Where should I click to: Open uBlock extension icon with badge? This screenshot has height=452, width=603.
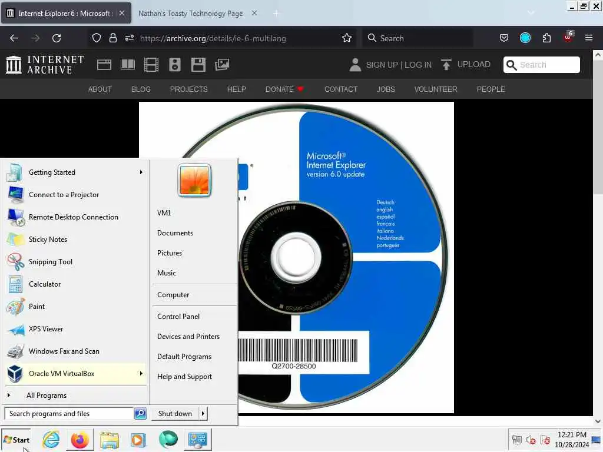pyautogui.click(x=568, y=37)
